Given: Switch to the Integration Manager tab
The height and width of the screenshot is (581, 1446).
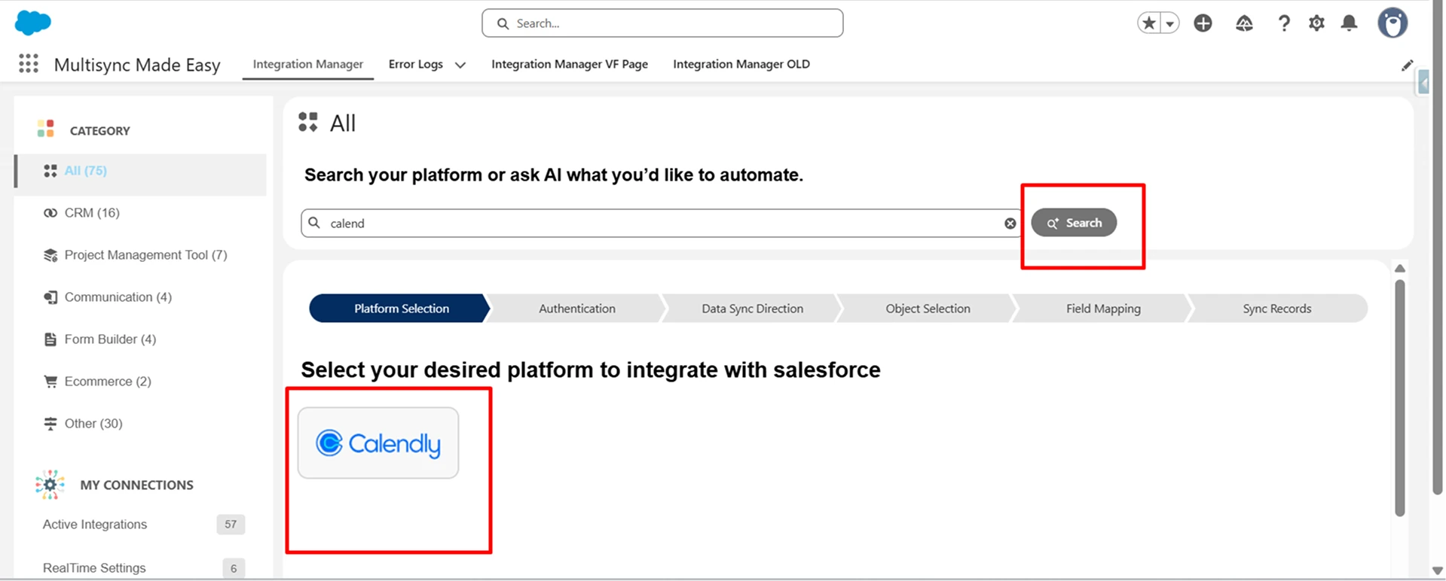Looking at the screenshot, I should pyautogui.click(x=308, y=64).
